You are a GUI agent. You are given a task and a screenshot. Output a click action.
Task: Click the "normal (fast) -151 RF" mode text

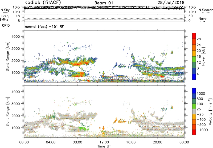pyautogui.click(x=44, y=26)
